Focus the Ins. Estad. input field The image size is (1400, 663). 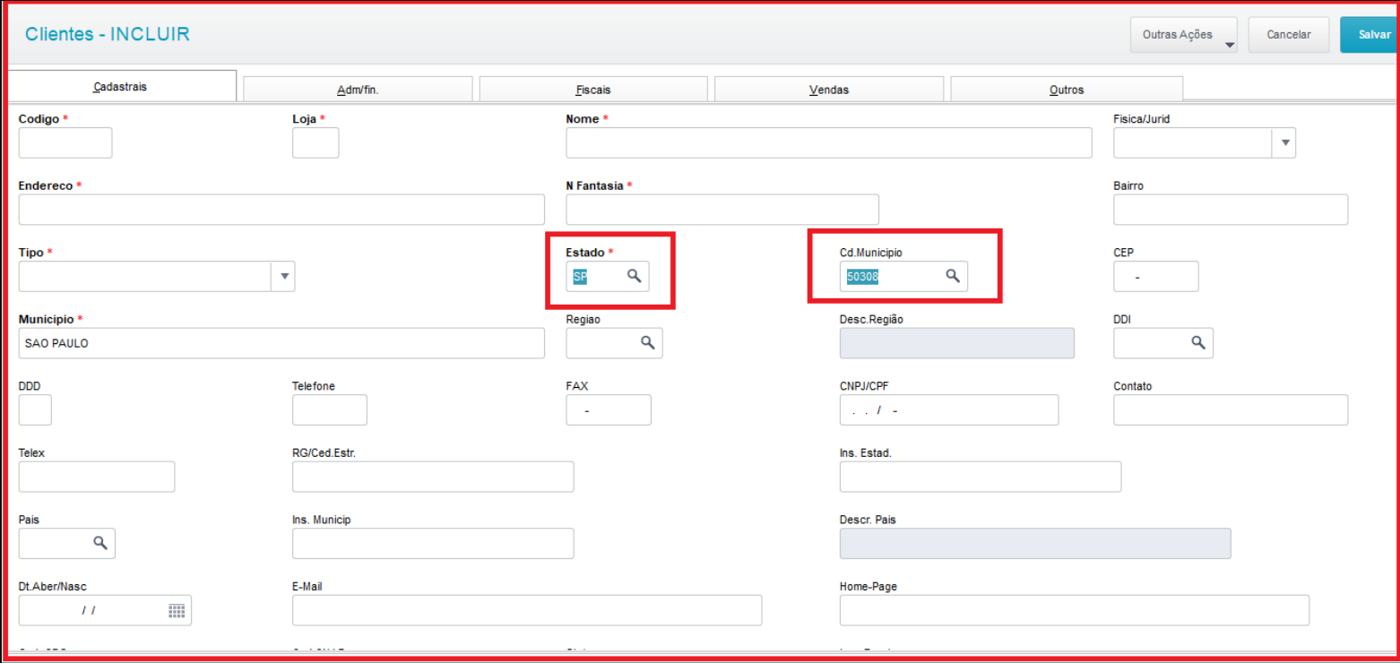click(x=981, y=477)
